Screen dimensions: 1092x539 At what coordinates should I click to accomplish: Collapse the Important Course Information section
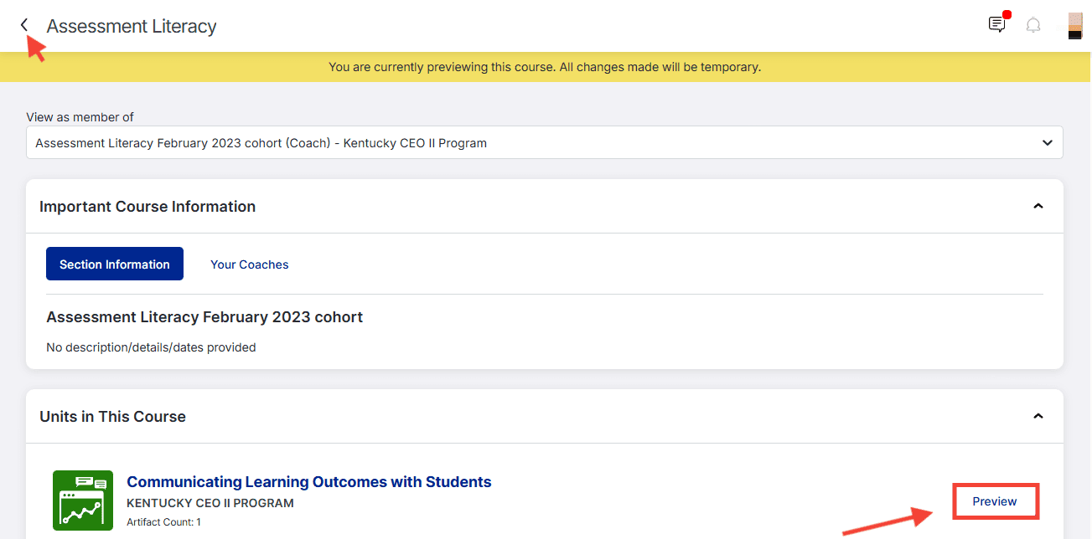(x=1038, y=206)
